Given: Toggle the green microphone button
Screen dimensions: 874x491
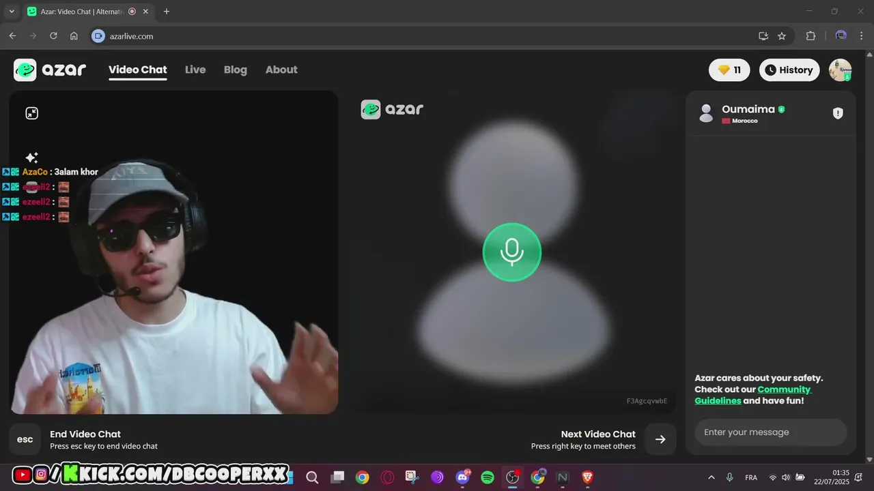Looking at the screenshot, I should click(511, 252).
